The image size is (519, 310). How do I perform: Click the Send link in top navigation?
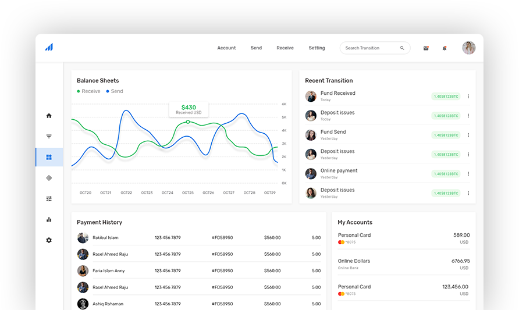(x=256, y=48)
